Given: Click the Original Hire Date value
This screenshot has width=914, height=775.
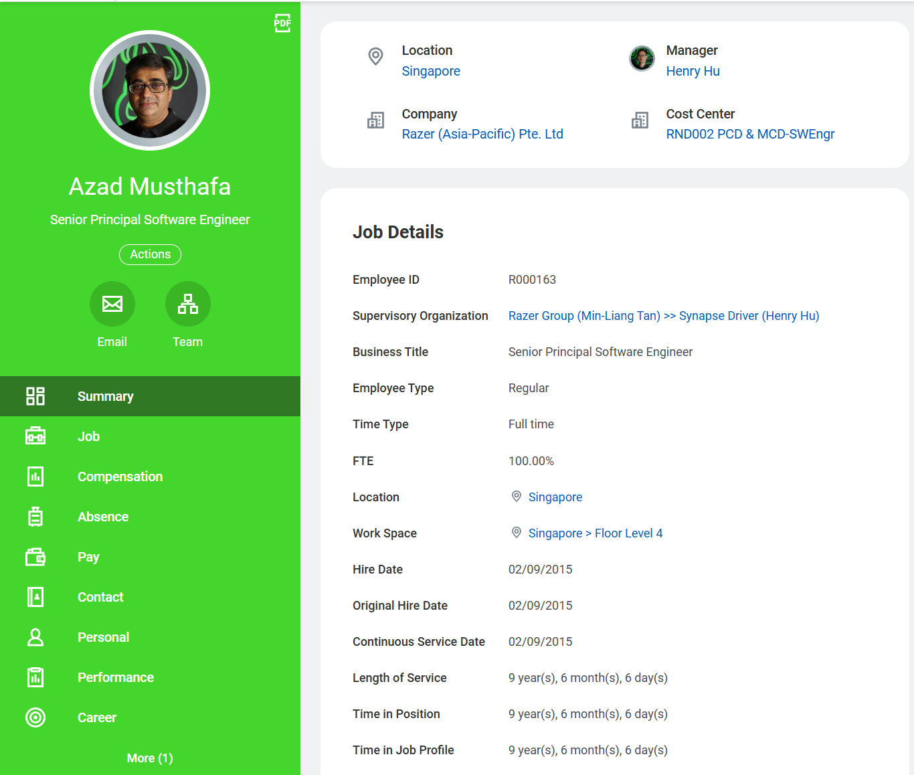Looking at the screenshot, I should click(541, 606).
